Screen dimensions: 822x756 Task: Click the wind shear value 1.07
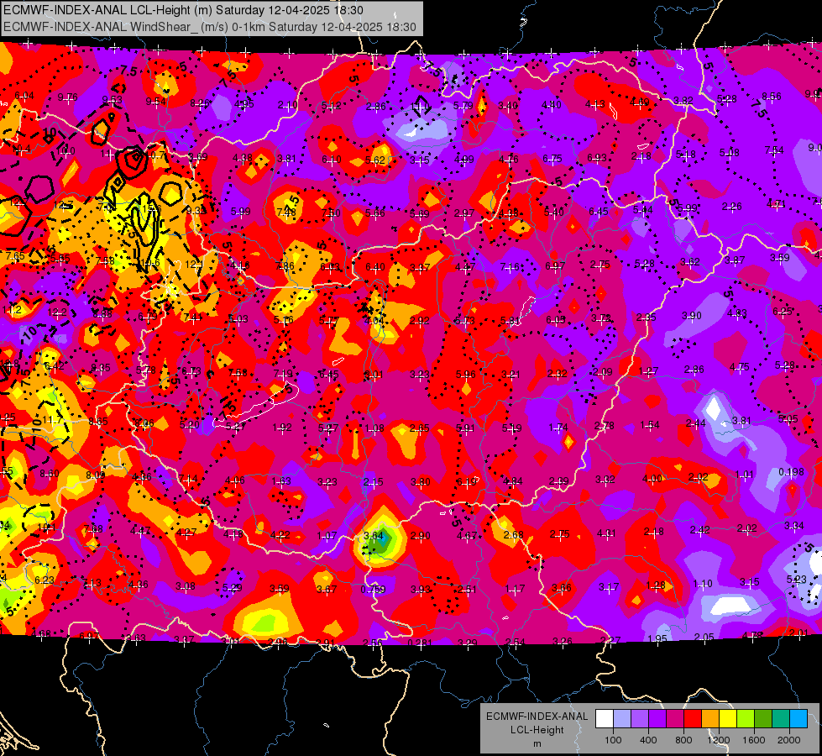(x=327, y=536)
